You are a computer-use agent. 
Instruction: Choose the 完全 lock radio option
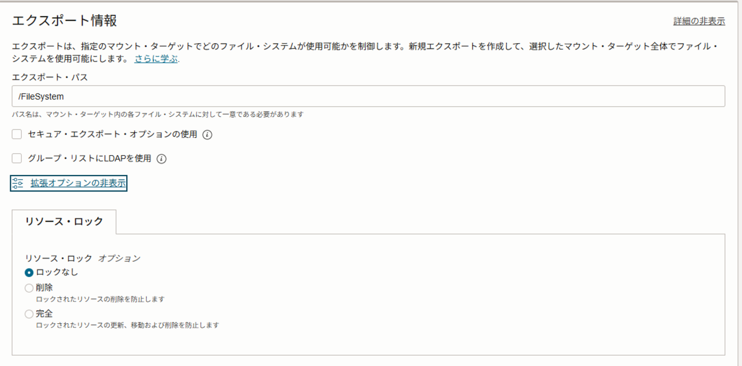(29, 314)
